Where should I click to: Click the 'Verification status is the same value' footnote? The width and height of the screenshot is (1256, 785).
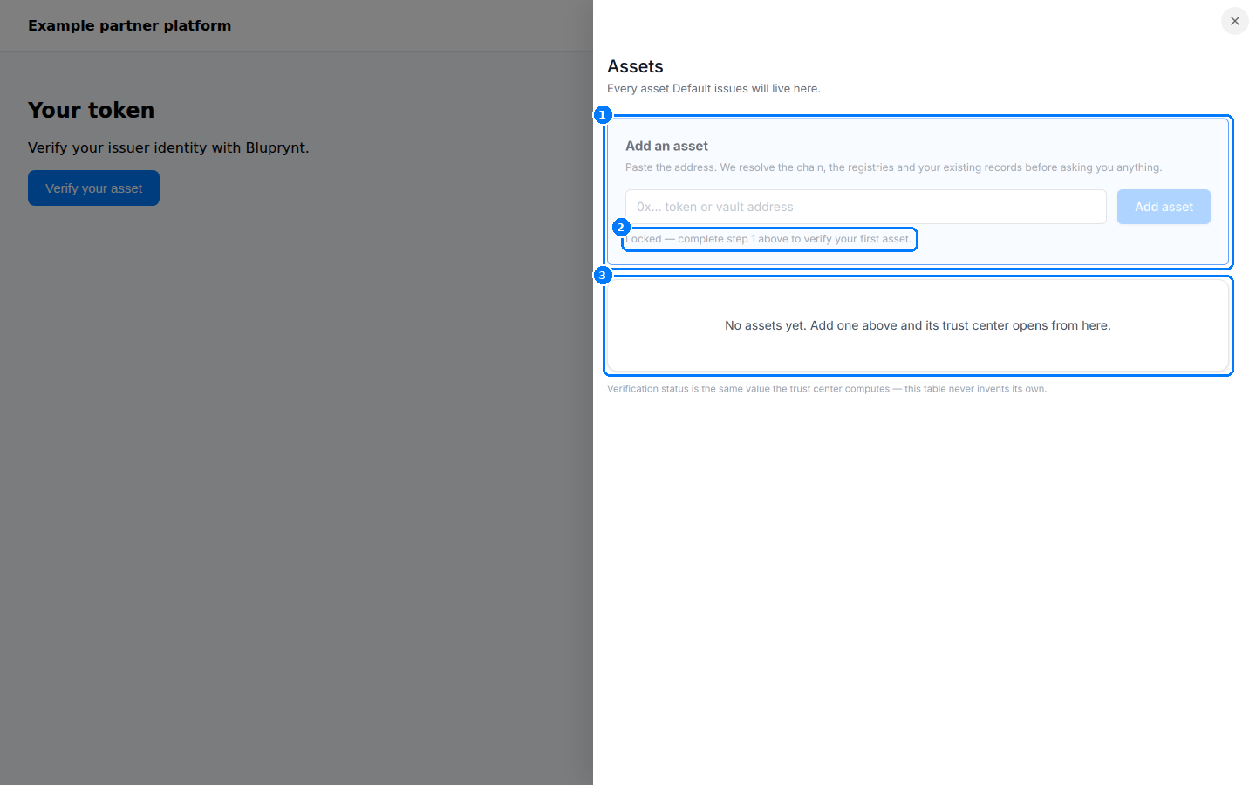(827, 389)
